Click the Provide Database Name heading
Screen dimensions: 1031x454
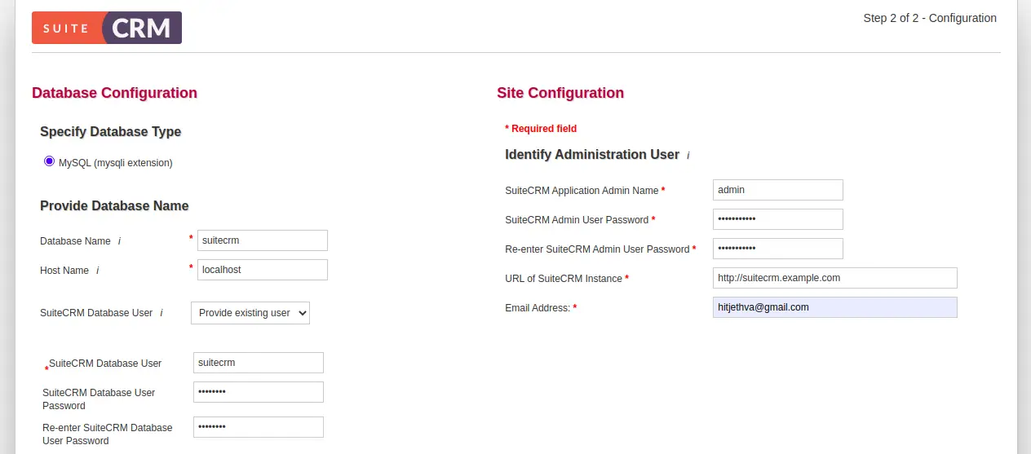[x=114, y=206]
